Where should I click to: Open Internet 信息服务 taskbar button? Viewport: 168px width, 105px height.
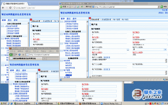point(24,103)
